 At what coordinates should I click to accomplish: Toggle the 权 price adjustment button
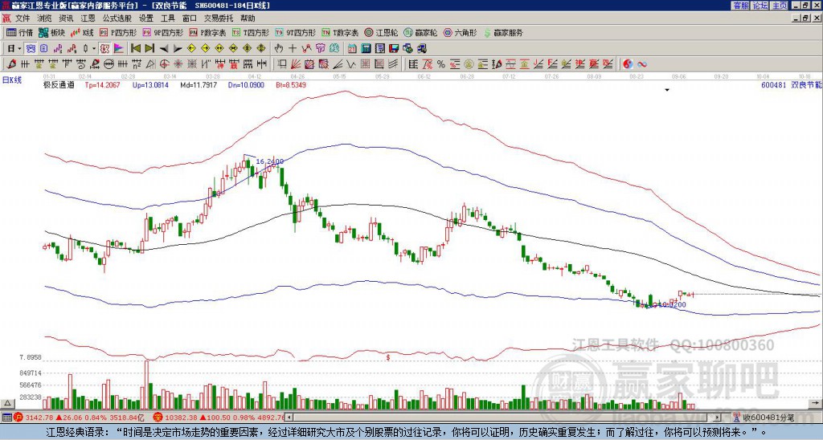tap(104, 49)
